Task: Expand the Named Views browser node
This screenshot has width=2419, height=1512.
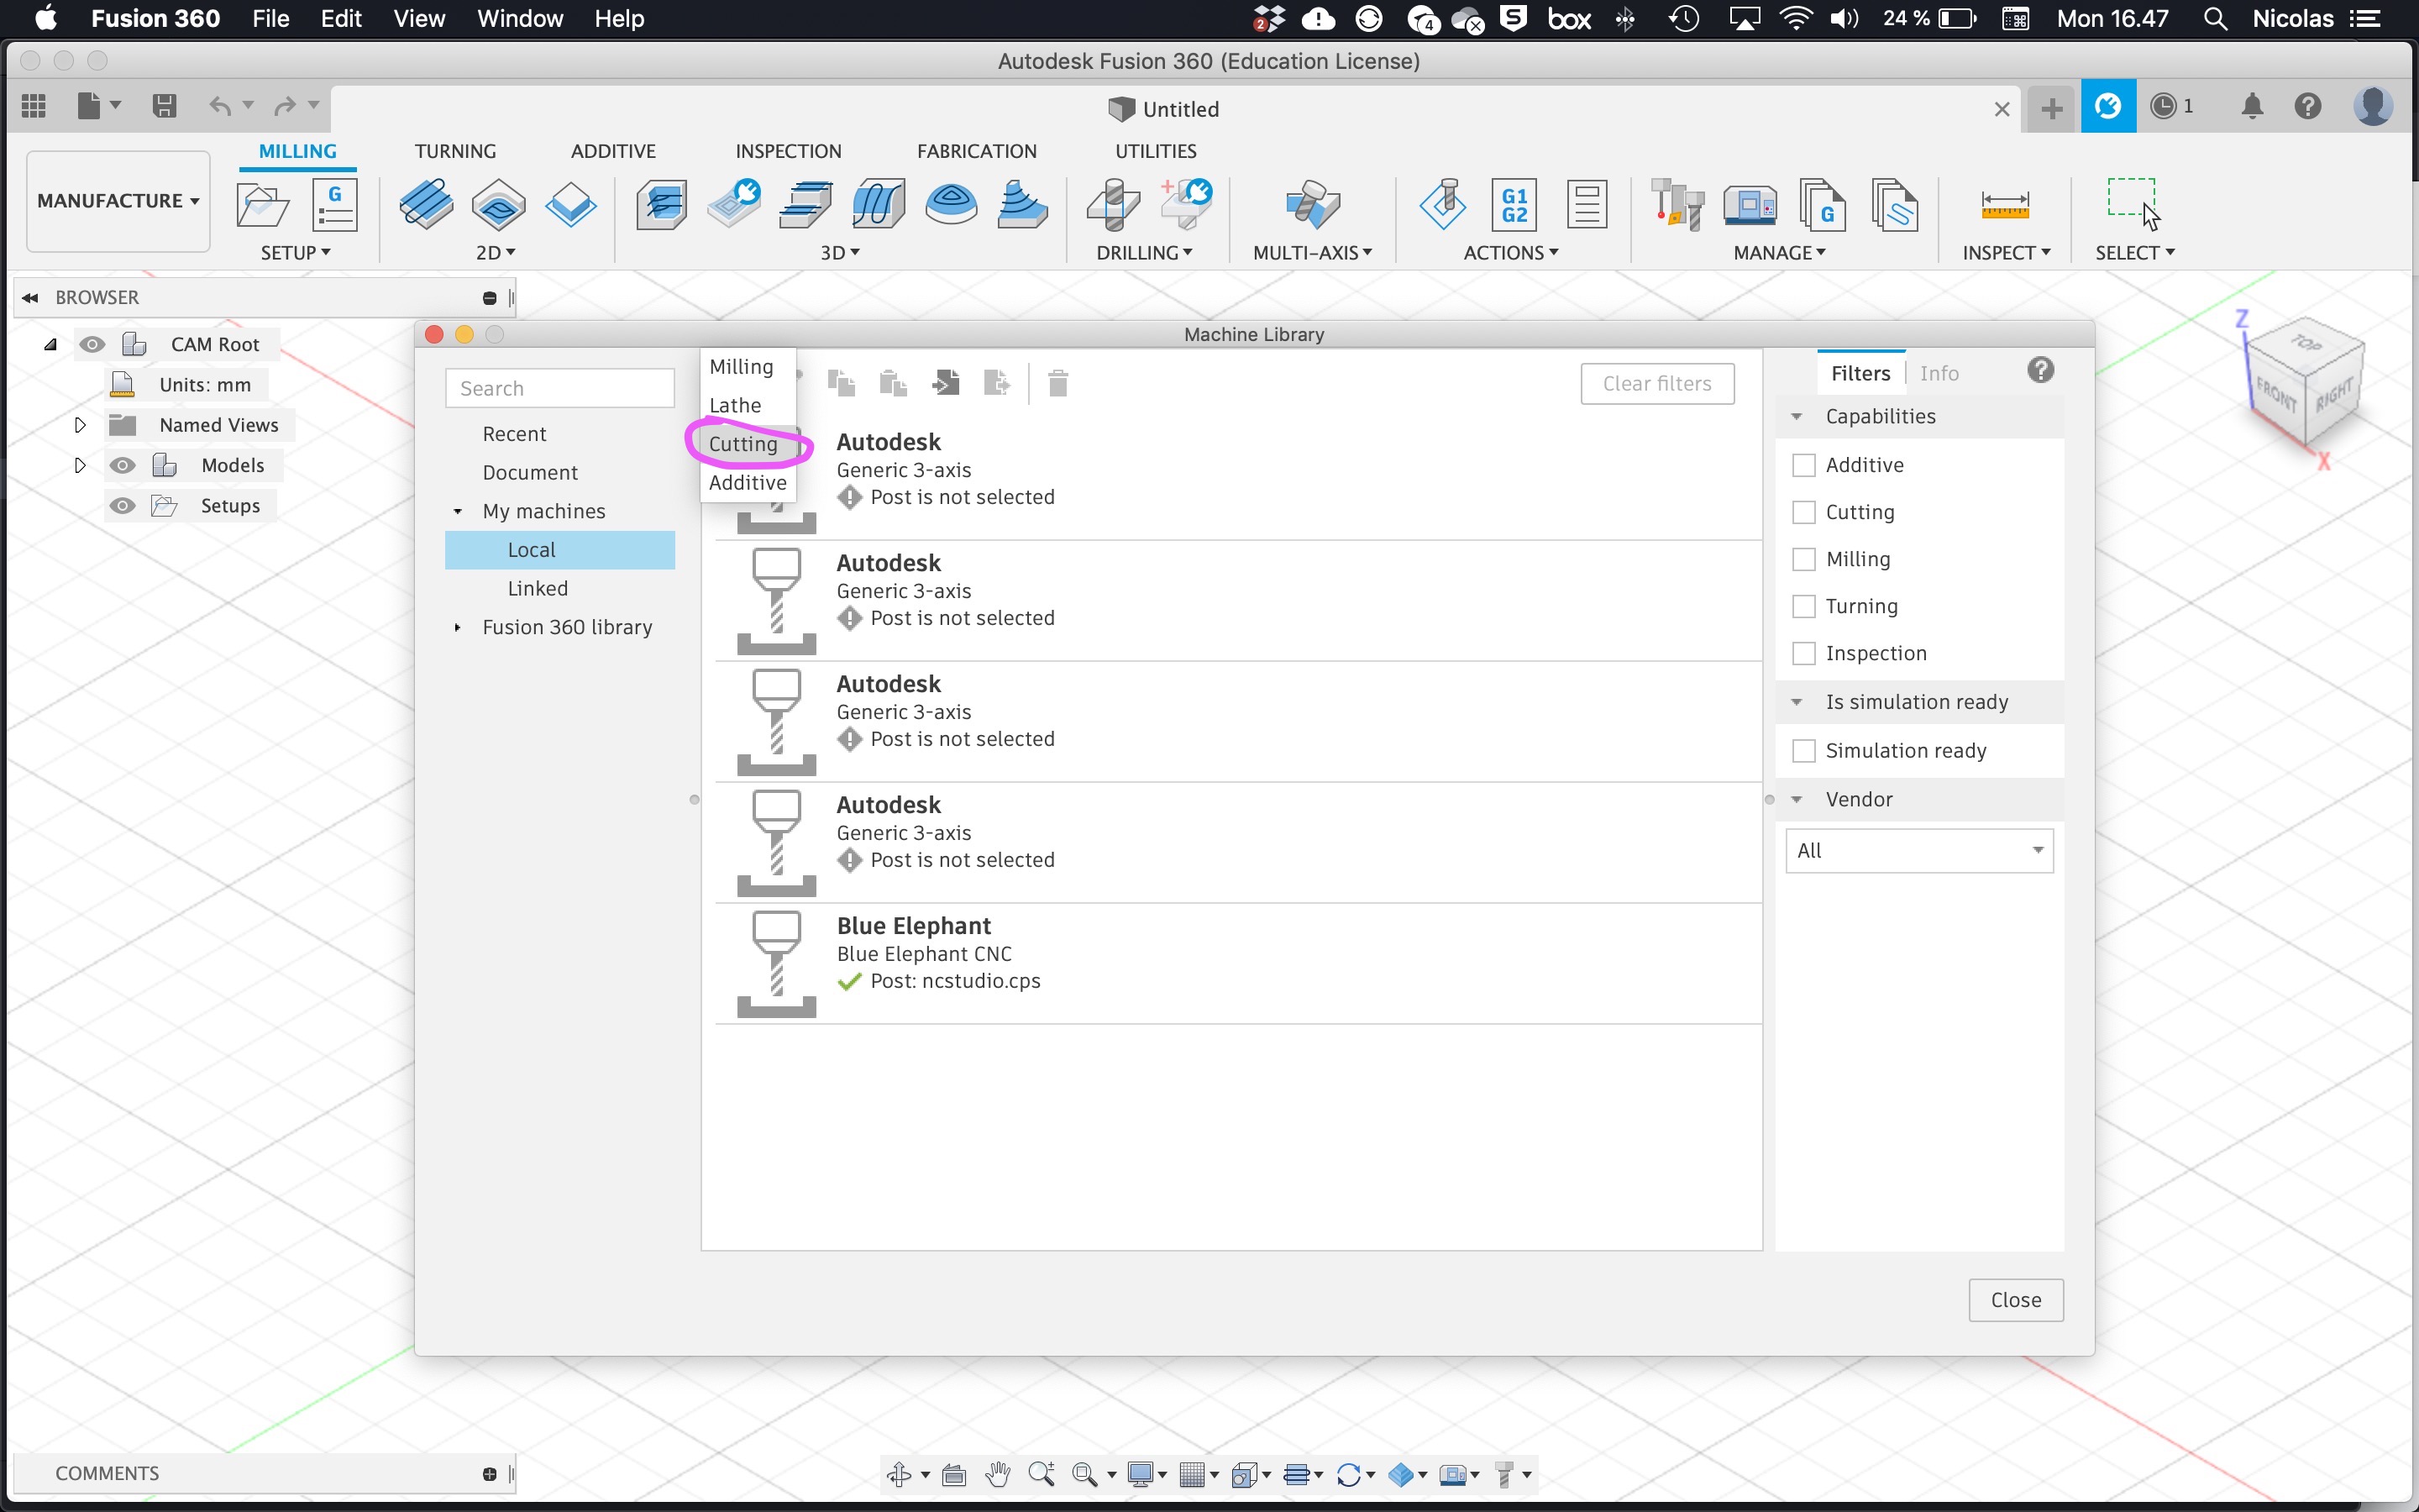Action: [x=80, y=425]
